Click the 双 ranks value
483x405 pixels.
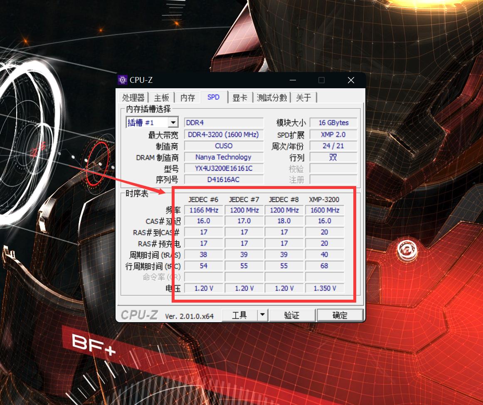point(333,157)
